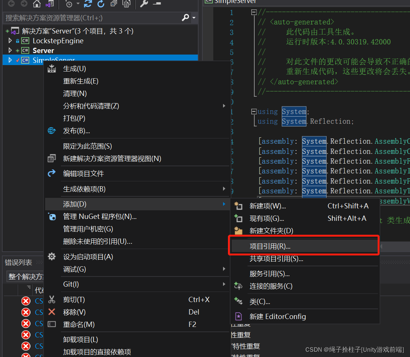
Task: Click the icon for 类(C)...
Action: 238,301
